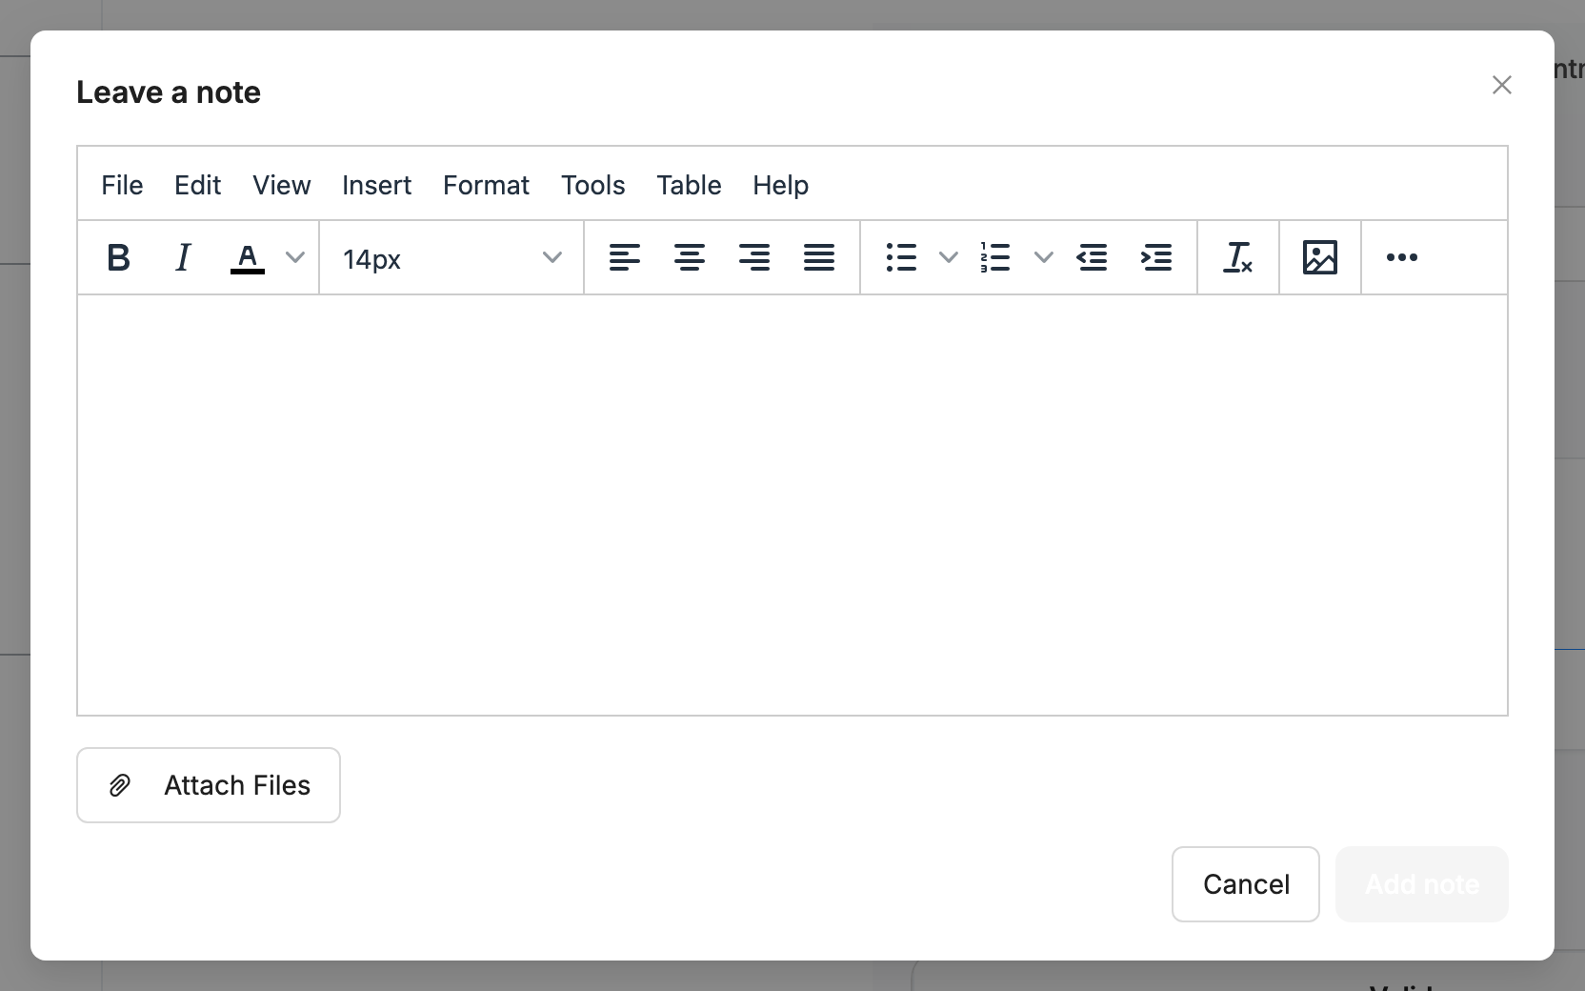Insert a numbered list
1585x991 pixels.
tap(995, 257)
